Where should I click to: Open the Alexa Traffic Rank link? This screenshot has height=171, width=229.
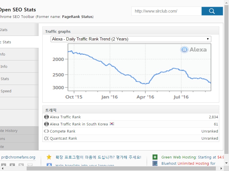click(x=65, y=117)
